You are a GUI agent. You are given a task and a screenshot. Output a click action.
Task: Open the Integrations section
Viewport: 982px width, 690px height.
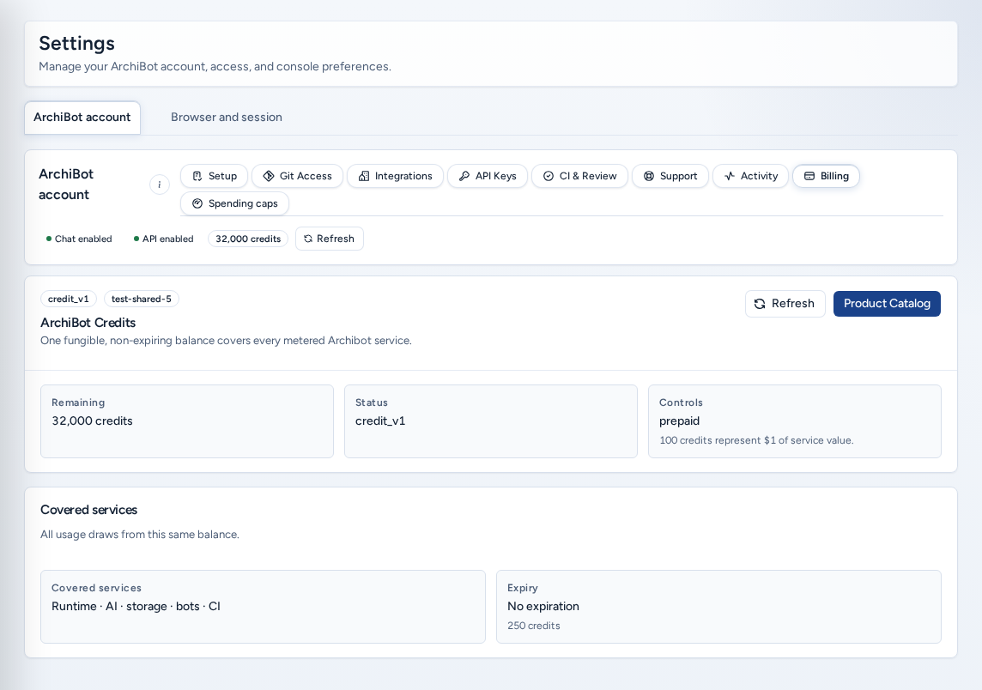[x=395, y=176]
